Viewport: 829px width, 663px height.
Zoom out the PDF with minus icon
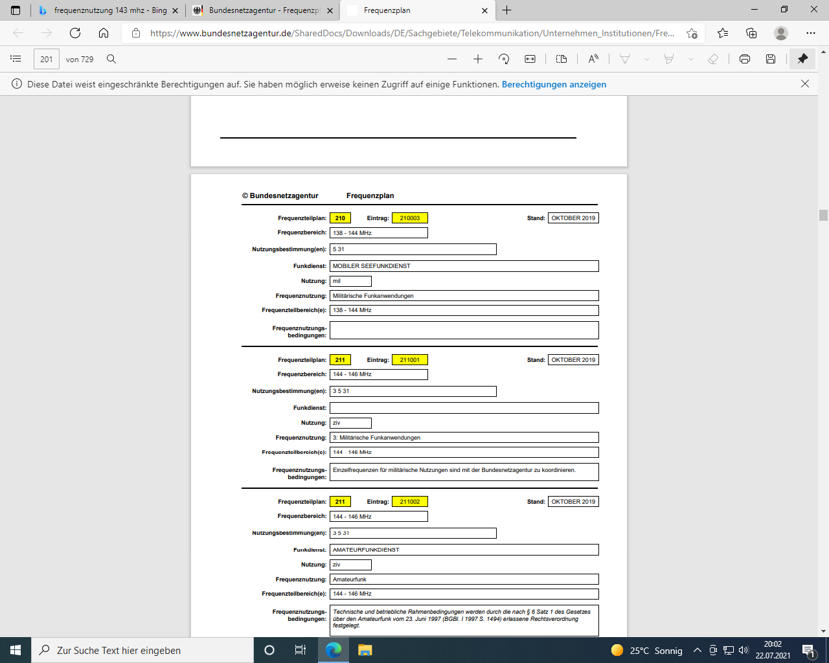tap(452, 59)
